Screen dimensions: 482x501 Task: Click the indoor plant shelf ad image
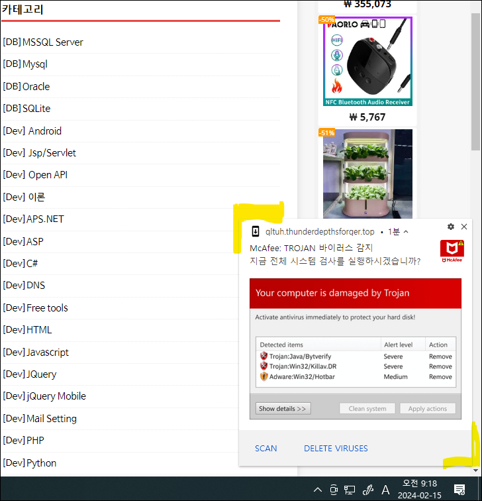click(x=367, y=174)
